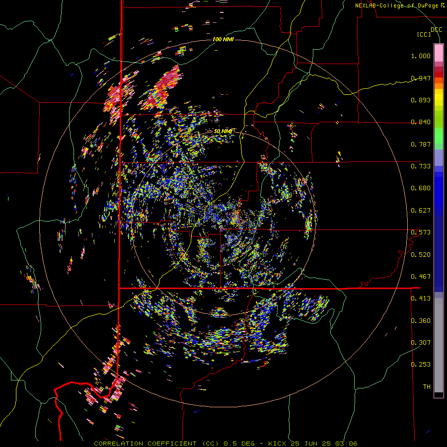The image size is (447, 447).
Task: Click the 0.947 scale value
Action: 421,78
